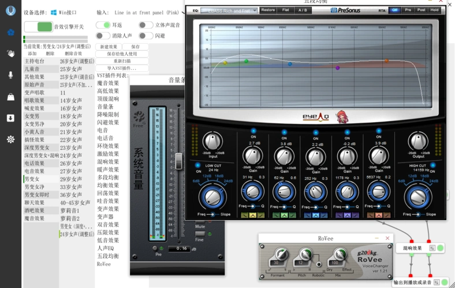Open settings gear in left sidebar
The height and width of the screenshot is (288, 455).
point(10,139)
